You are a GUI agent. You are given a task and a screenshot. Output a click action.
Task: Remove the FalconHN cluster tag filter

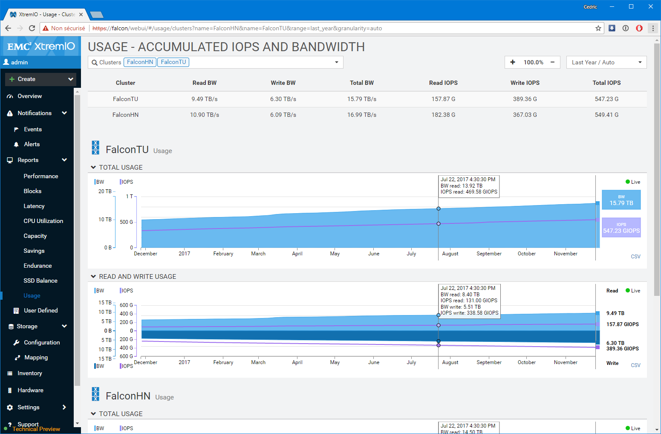140,62
